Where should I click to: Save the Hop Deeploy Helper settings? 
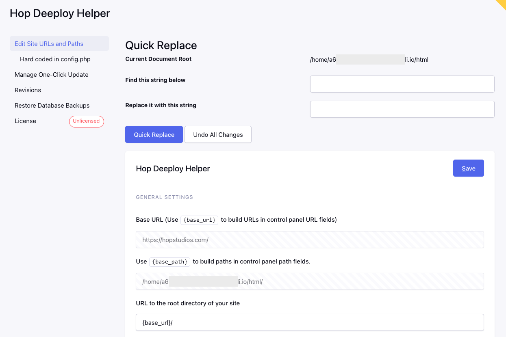(468, 168)
